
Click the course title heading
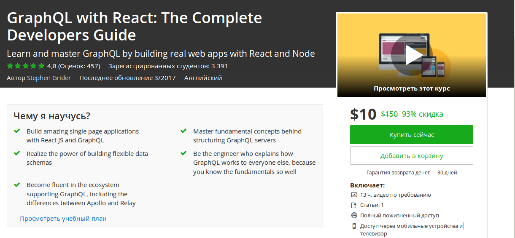coord(135,26)
